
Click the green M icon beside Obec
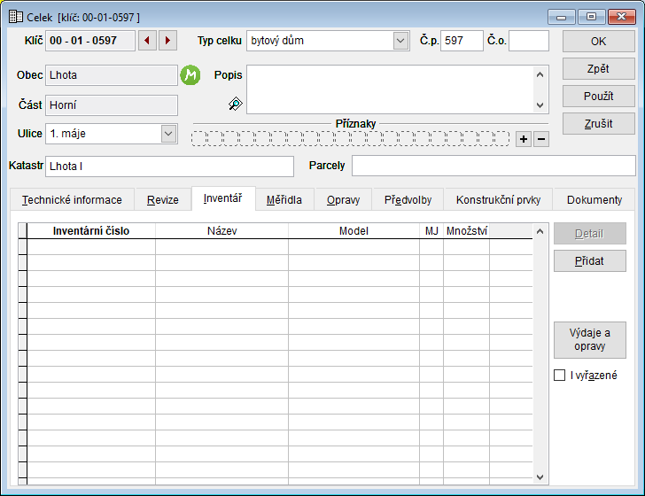190,75
